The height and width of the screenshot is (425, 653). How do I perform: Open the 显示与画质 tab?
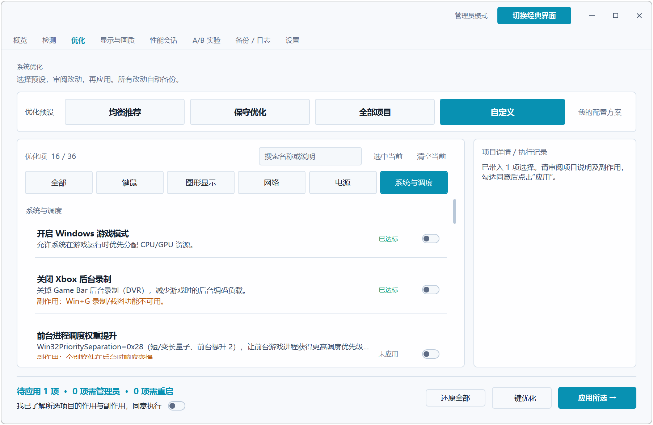[117, 40]
